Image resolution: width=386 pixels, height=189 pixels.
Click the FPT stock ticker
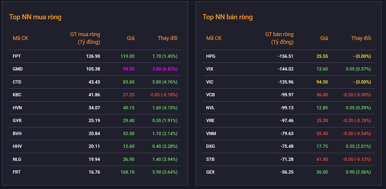click(x=17, y=56)
